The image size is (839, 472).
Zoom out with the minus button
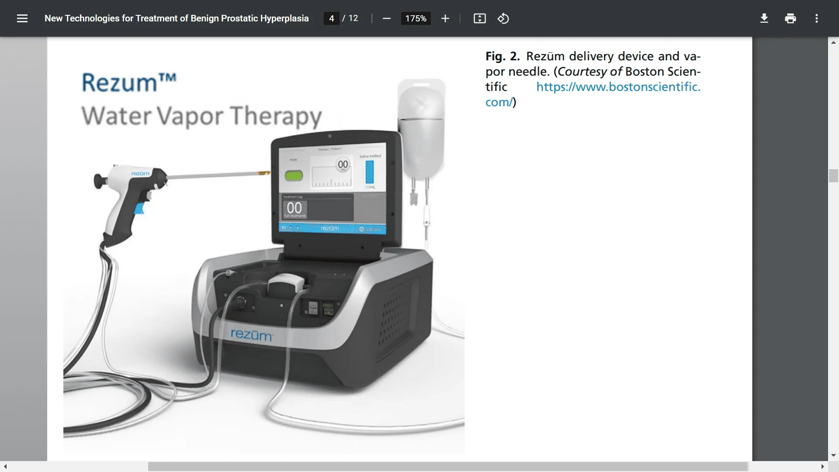[386, 18]
